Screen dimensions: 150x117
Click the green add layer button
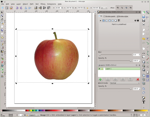click(100, 79)
